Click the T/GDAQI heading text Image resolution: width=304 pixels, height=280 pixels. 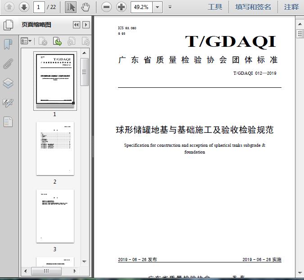tap(231, 41)
